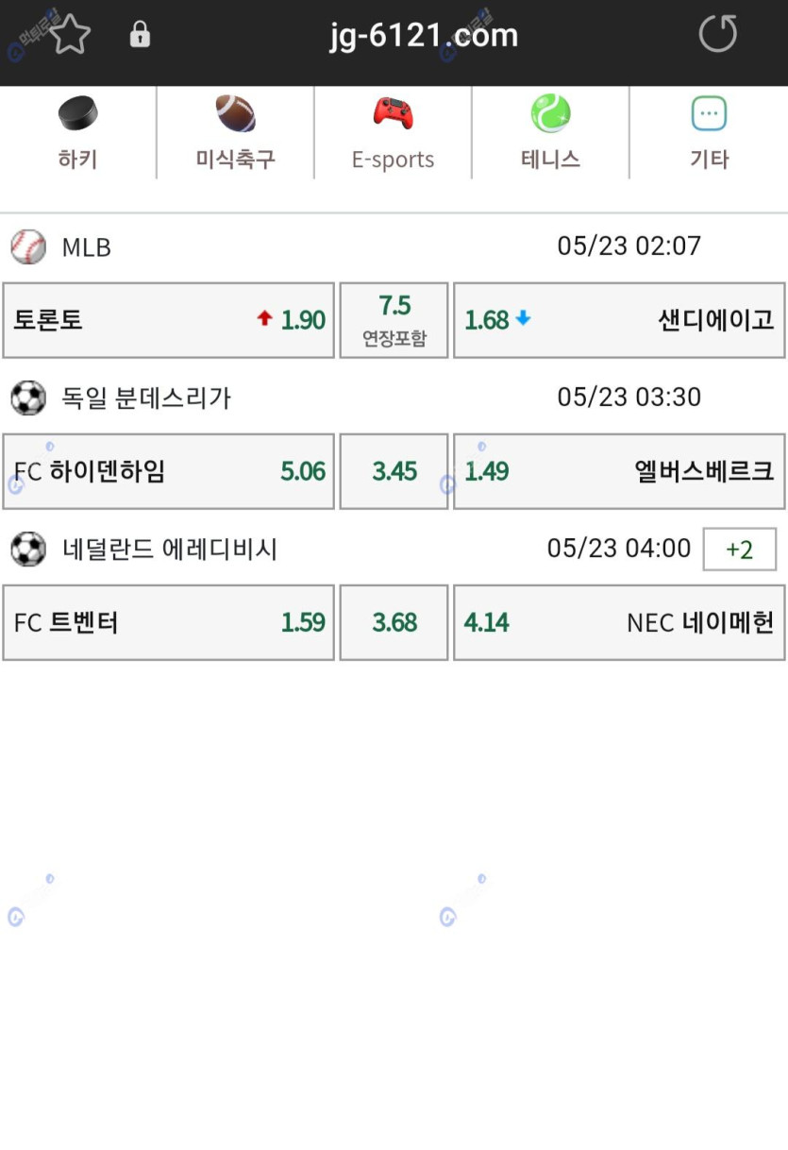Click the MLB baseball league icon

pos(28,247)
